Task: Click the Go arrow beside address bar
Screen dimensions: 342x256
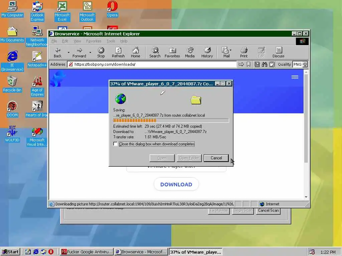Action: click(x=241, y=64)
